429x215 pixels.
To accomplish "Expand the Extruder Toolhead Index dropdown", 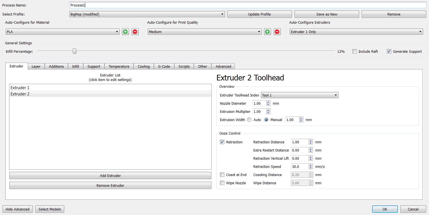I will (x=299, y=95).
